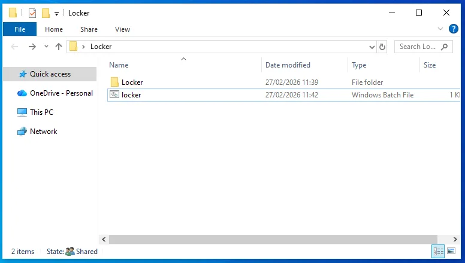
Task: Click the Locker folder's yellow icon
Action: pyautogui.click(x=114, y=82)
